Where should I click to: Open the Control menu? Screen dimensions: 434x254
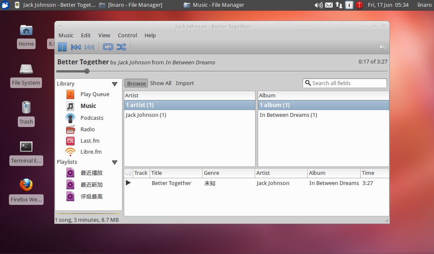pos(127,36)
